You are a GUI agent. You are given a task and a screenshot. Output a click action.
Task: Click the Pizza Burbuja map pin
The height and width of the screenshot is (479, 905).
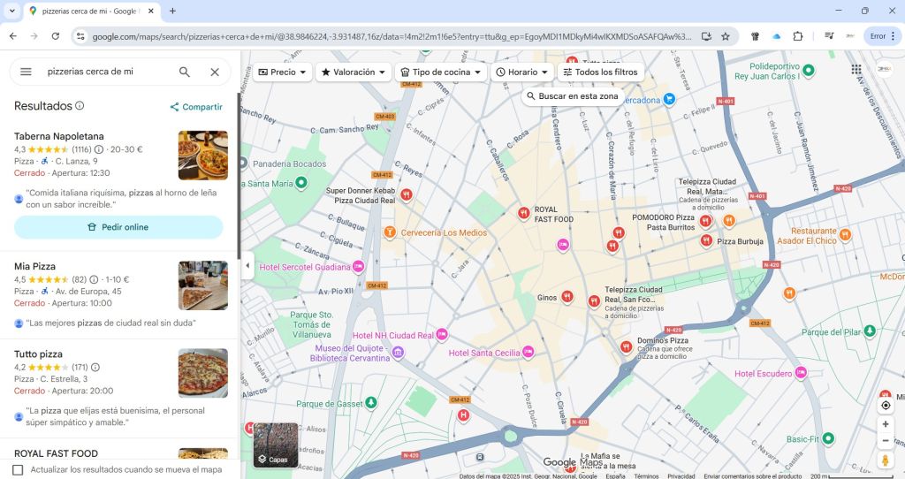pos(706,240)
